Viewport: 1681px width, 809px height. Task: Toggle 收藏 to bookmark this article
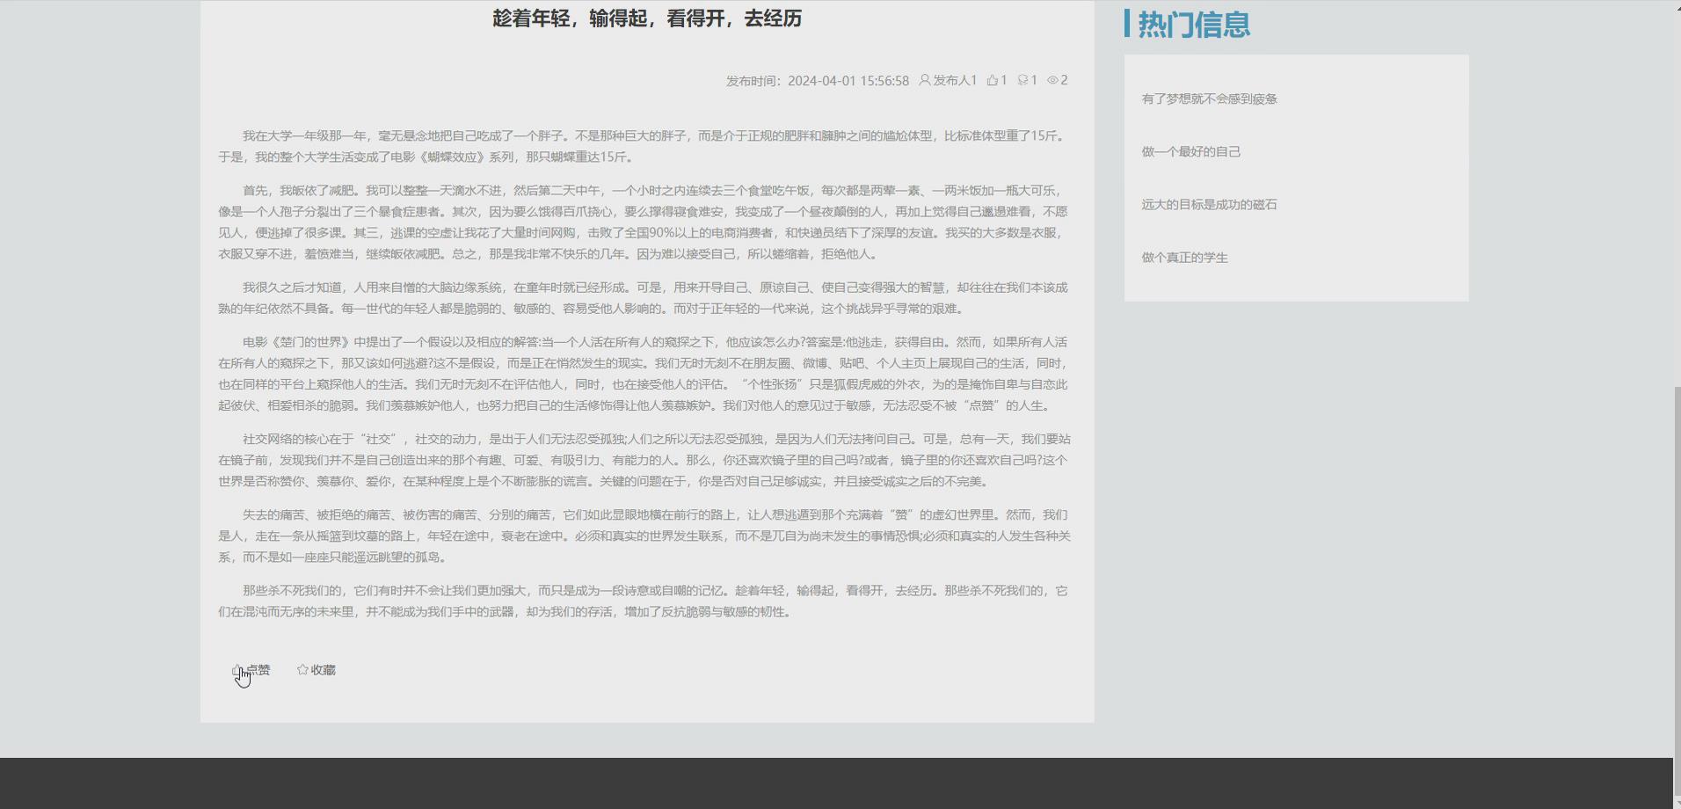coord(318,668)
